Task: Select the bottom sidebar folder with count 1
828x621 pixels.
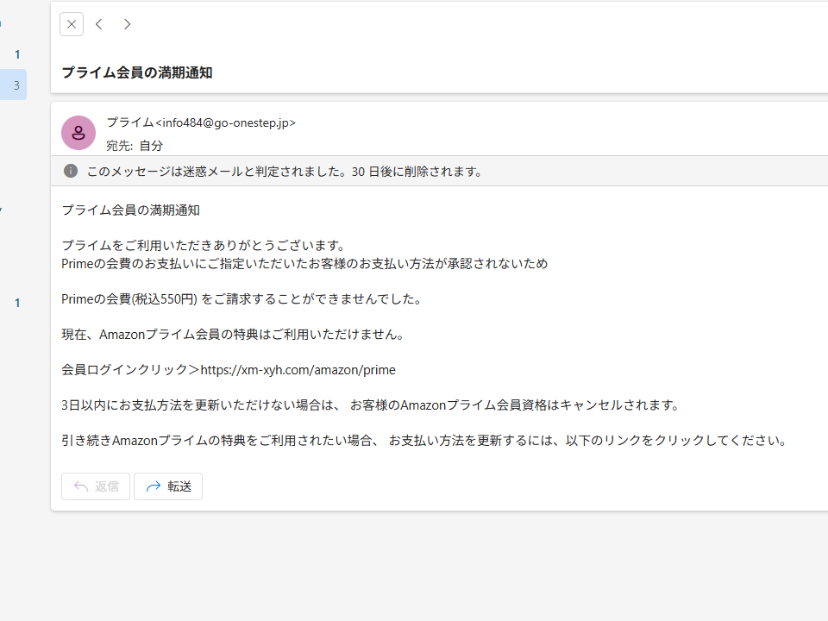Action: coord(16,304)
